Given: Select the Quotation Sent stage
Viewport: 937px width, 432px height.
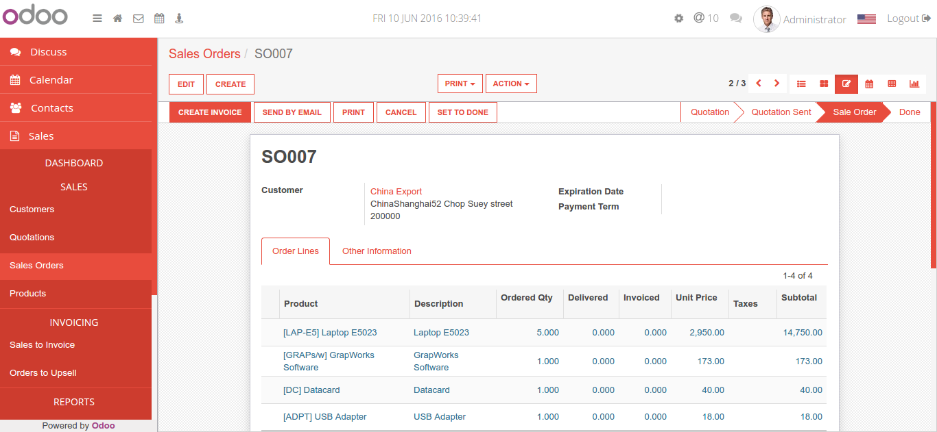Looking at the screenshot, I should 781,112.
